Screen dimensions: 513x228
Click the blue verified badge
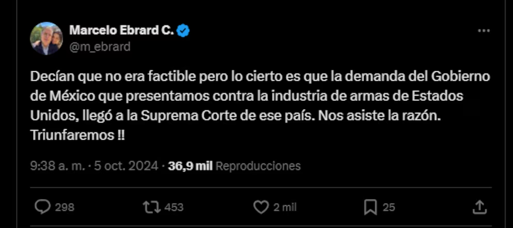point(183,31)
